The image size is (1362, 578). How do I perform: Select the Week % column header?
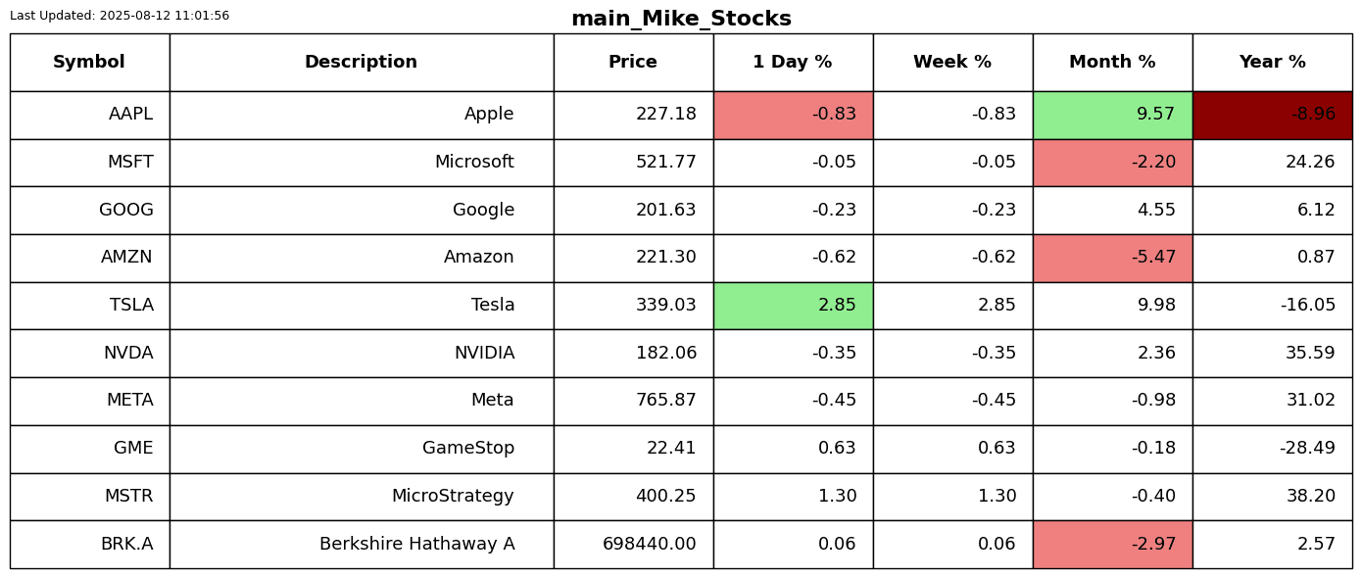pos(952,63)
